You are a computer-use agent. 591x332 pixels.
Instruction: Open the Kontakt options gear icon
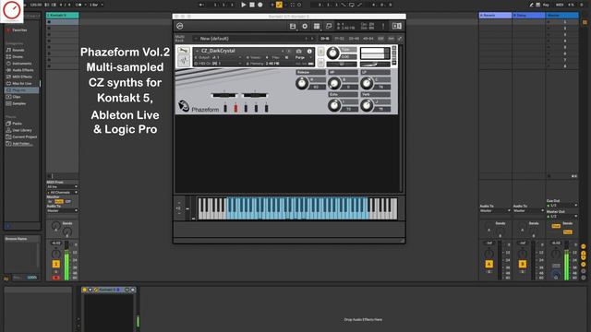(x=305, y=26)
